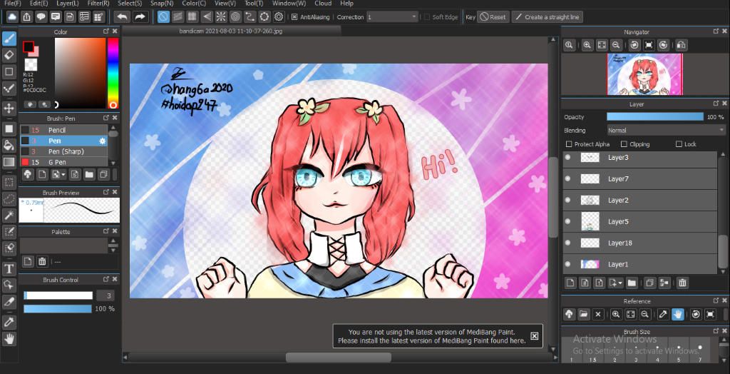The width and height of the screenshot is (730, 374).
Task: Select the Lasso selection tool
Action: click(9, 199)
